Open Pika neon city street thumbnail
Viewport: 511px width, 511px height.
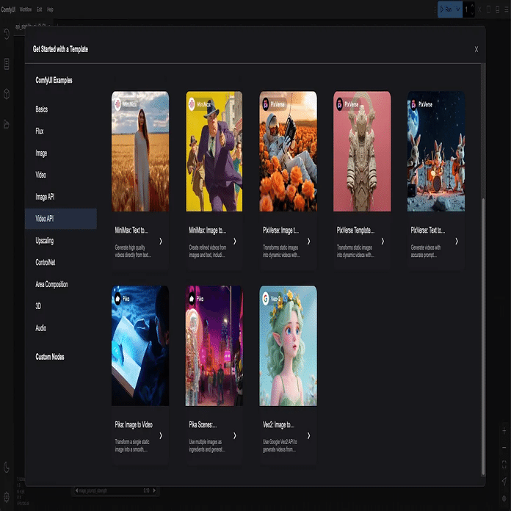pos(214,346)
